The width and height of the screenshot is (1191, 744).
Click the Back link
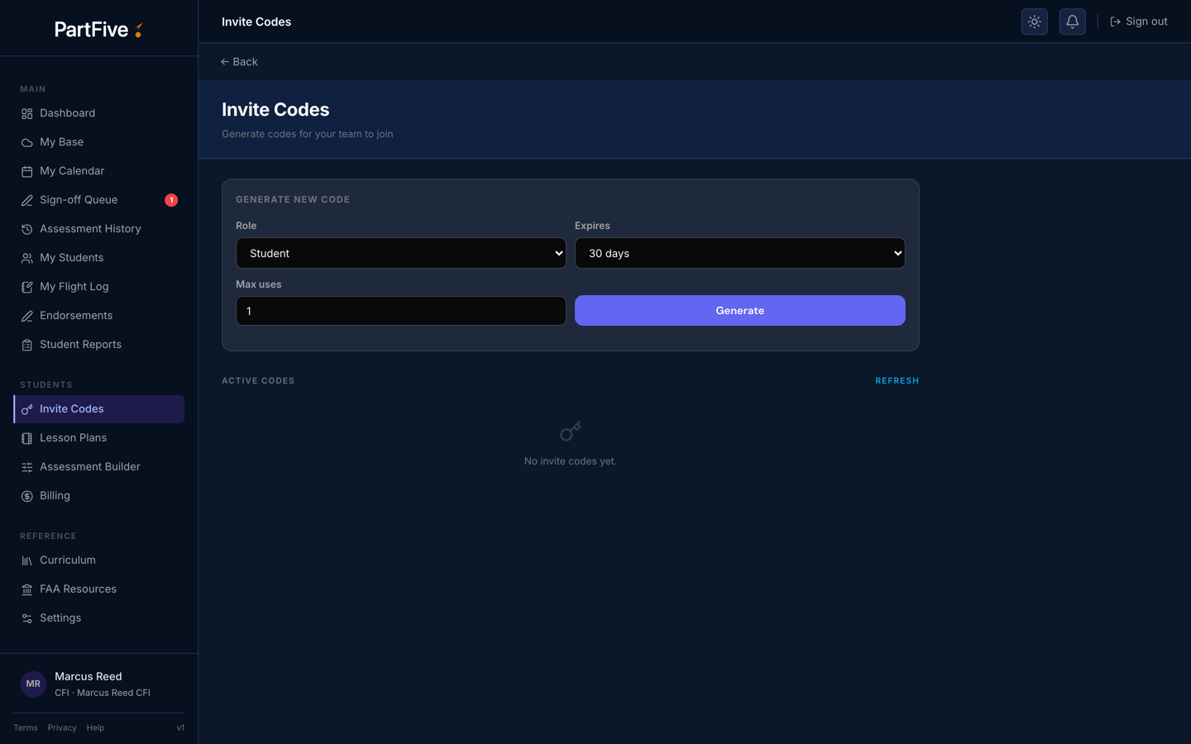(239, 62)
